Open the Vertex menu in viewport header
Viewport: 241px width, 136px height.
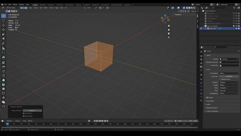(51, 8)
